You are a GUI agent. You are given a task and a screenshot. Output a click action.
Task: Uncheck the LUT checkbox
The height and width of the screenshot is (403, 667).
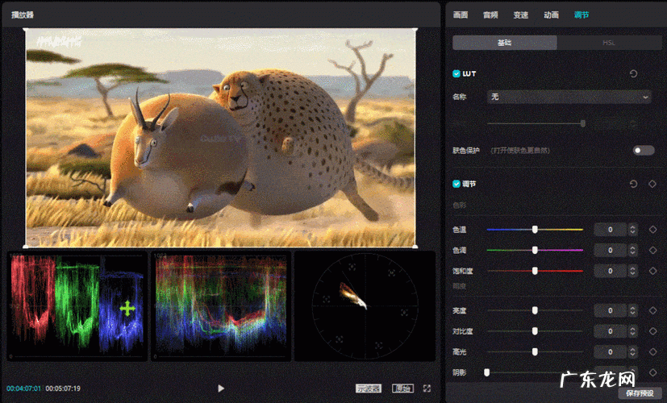(x=456, y=74)
